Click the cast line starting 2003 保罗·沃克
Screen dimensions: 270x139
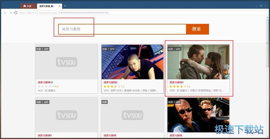pyautogui.click(x=131, y=91)
